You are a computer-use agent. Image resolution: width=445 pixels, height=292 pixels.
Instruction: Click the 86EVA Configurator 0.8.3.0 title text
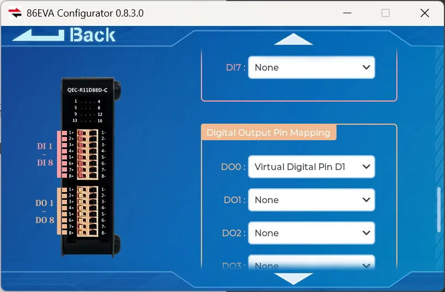tap(85, 13)
